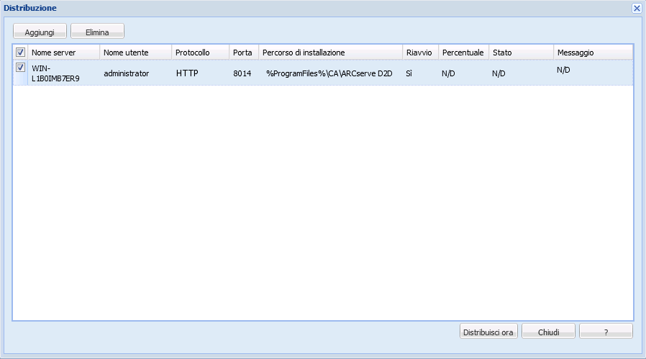Viewport: 646px width, 359px height.
Task: Select the WIN-L1B0IMB7ER9 server name cell
Action: point(64,73)
